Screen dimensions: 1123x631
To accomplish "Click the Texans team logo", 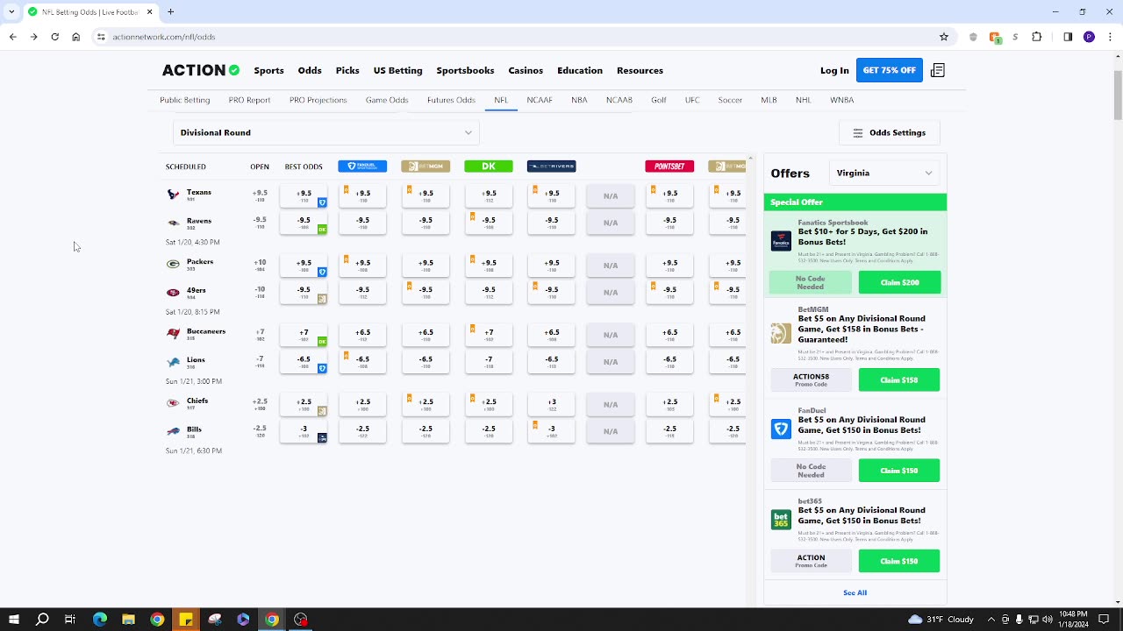I will [173, 195].
